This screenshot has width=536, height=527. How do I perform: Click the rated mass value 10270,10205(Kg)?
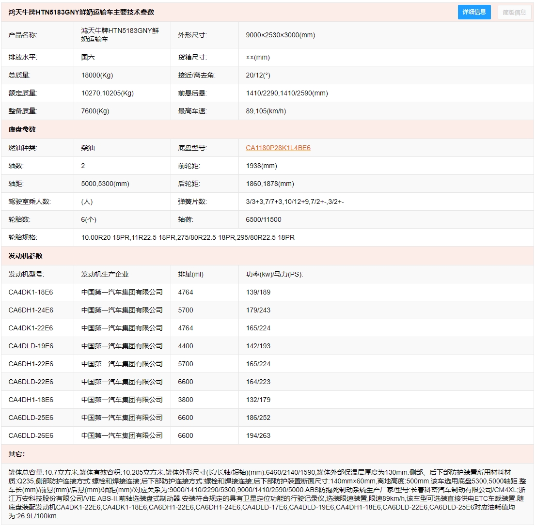point(107,93)
